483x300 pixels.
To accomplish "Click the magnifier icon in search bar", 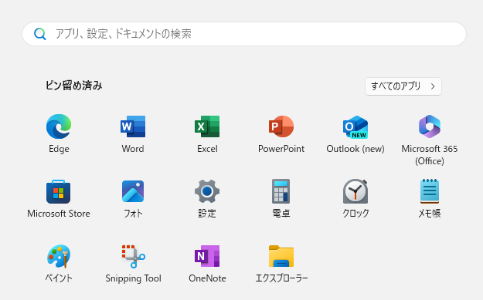I will pyautogui.click(x=40, y=34).
